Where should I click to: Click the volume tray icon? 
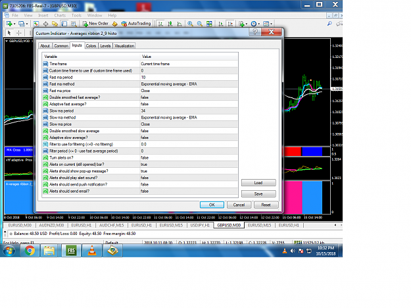[x=293, y=251]
